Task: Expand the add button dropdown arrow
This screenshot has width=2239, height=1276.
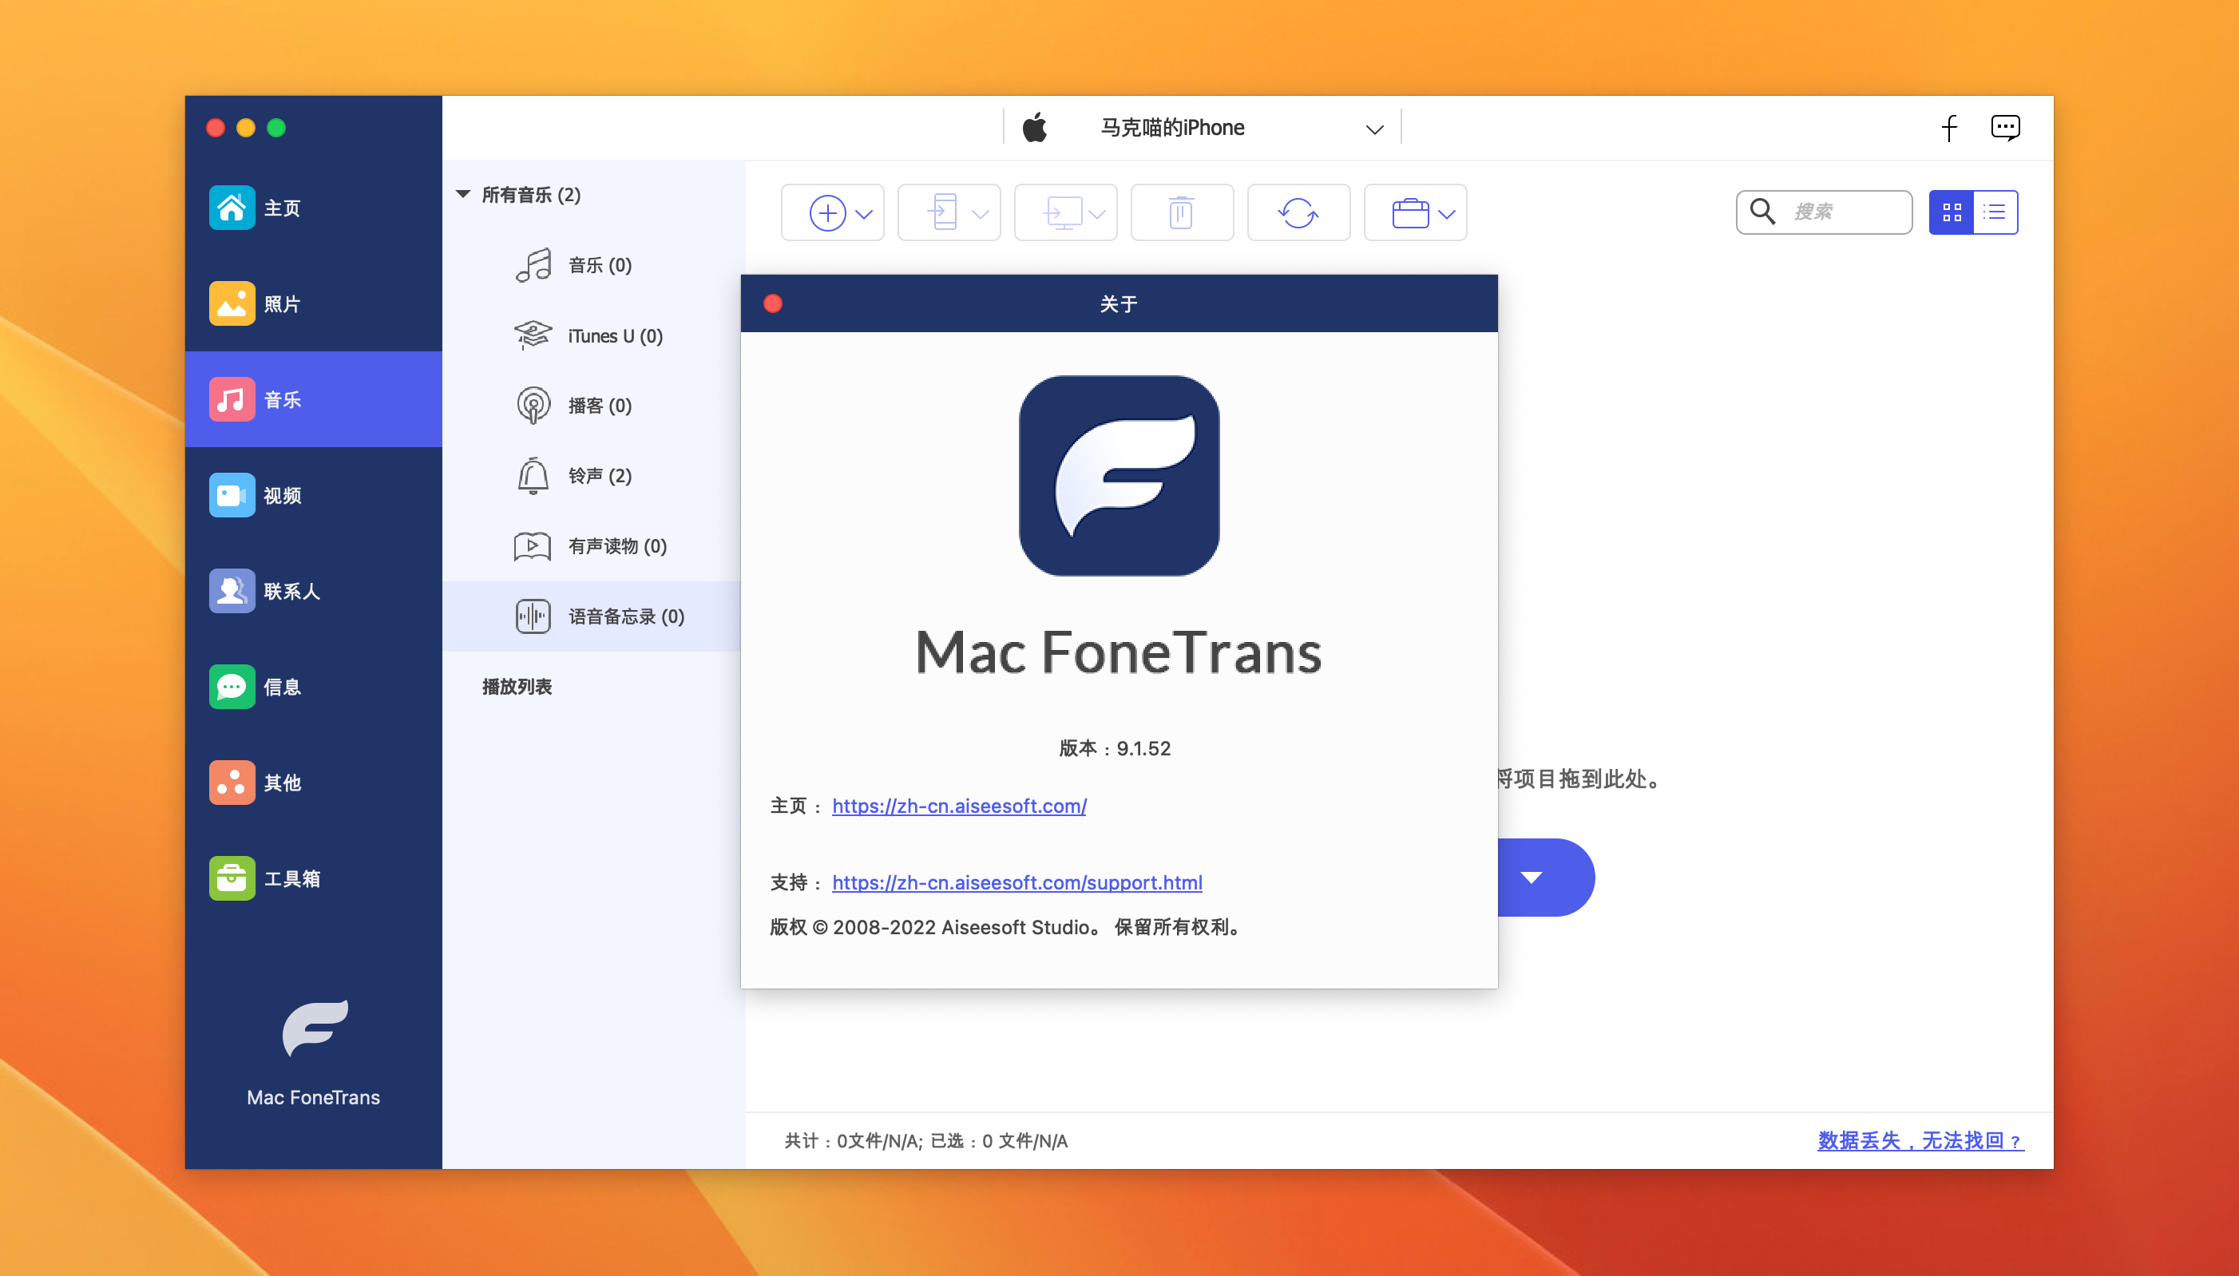Action: pyautogui.click(x=864, y=214)
